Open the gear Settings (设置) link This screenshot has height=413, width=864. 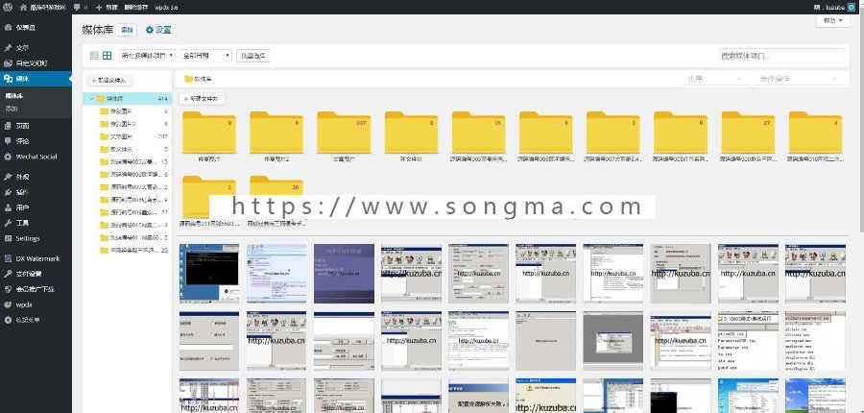(x=158, y=30)
